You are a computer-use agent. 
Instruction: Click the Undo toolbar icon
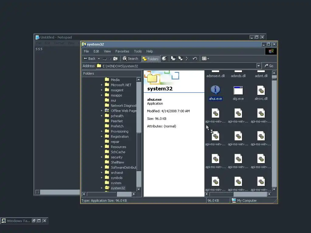pyautogui.click(x=195, y=59)
